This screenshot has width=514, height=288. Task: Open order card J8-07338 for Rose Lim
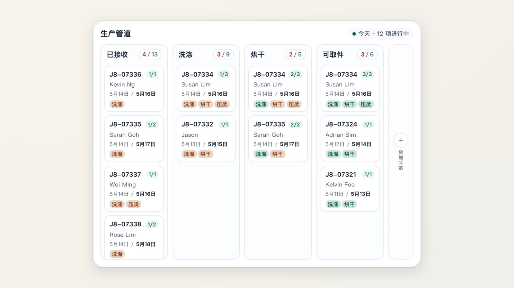click(x=134, y=238)
